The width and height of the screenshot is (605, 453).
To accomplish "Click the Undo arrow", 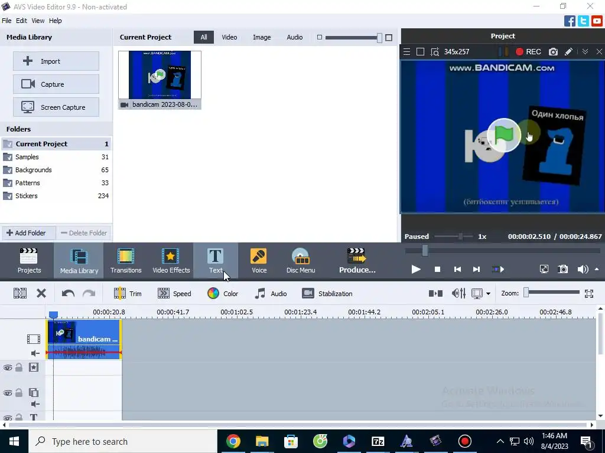I will pyautogui.click(x=68, y=294).
